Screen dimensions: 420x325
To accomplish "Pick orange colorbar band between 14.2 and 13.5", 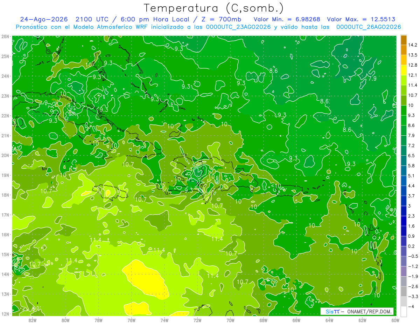I will (x=403, y=50).
